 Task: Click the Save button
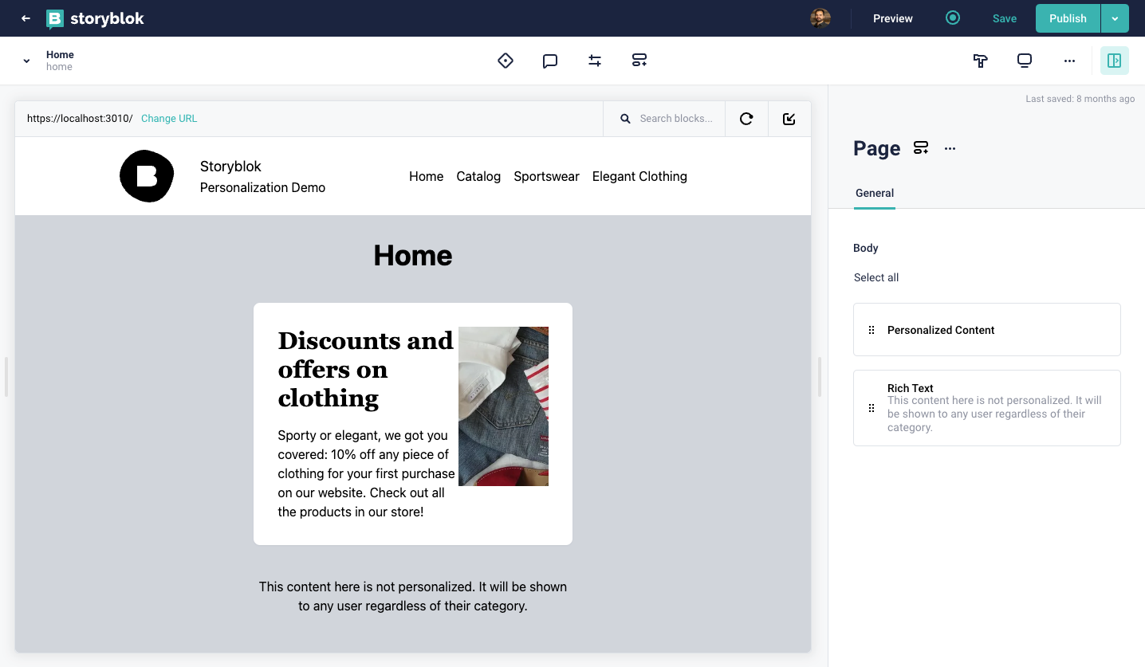tap(1005, 18)
